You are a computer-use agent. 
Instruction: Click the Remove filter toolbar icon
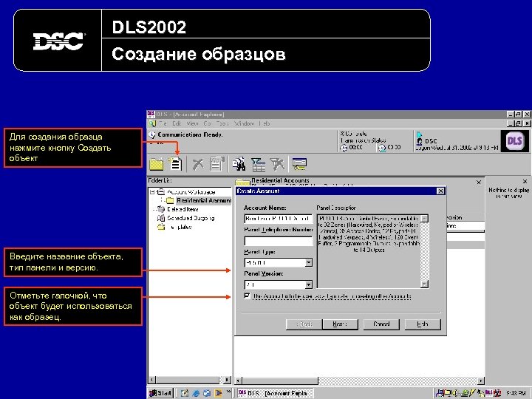(277, 164)
